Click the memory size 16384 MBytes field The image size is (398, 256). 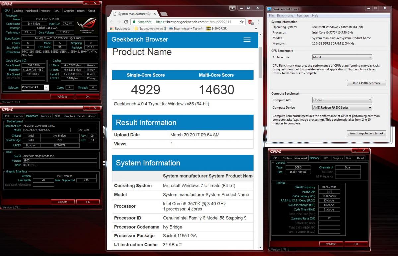tap(298, 172)
